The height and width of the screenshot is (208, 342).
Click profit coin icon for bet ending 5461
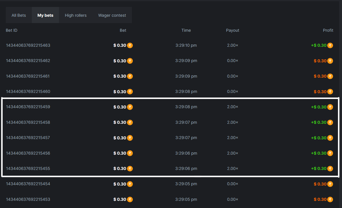[x=330, y=76]
